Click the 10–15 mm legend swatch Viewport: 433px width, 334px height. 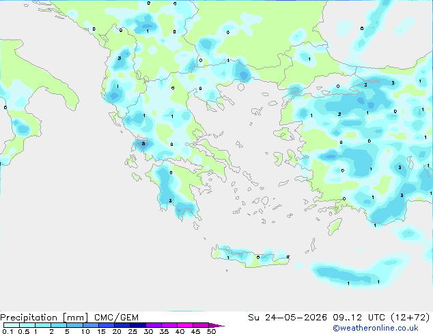(90, 325)
